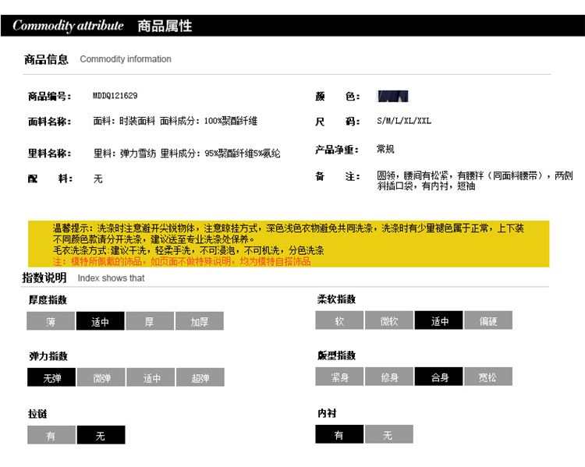585x467 pixels.
Task: Select 超弹 elasticity option
Action: point(200,377)
